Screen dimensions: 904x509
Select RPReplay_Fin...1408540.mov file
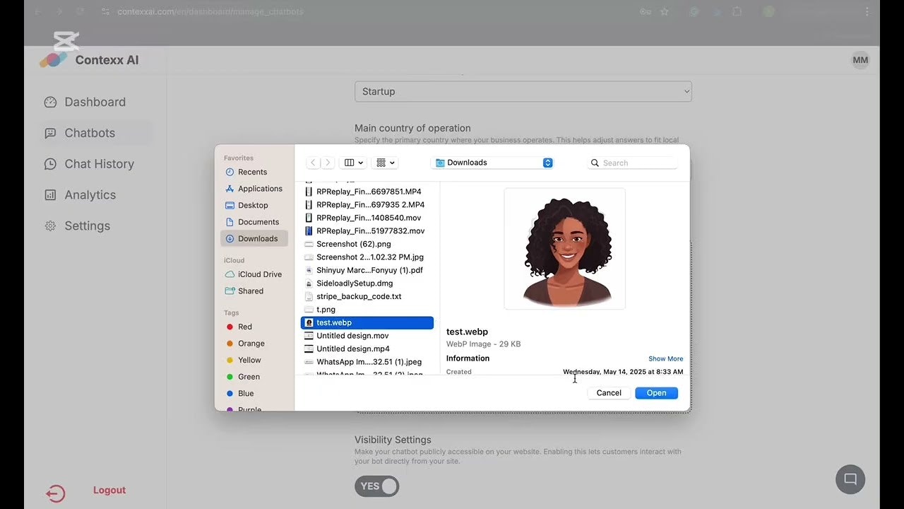[367, 218]
